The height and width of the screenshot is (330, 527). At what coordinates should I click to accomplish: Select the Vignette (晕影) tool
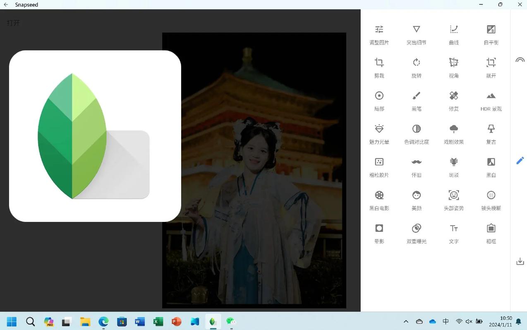pos(379,233)
